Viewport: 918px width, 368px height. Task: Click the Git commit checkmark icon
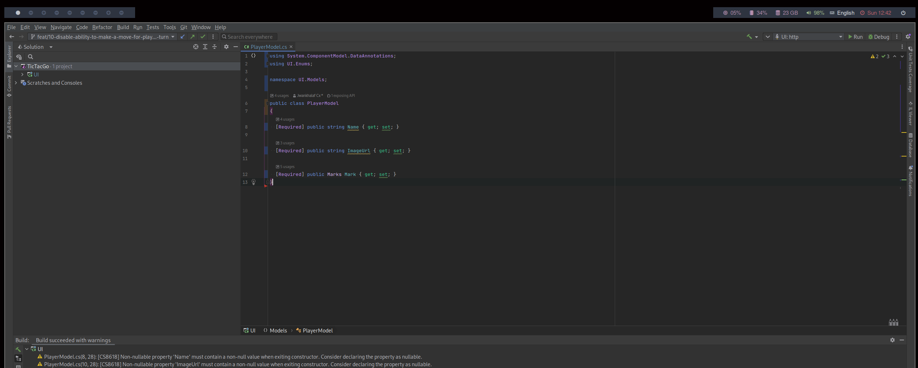(203, 37)
